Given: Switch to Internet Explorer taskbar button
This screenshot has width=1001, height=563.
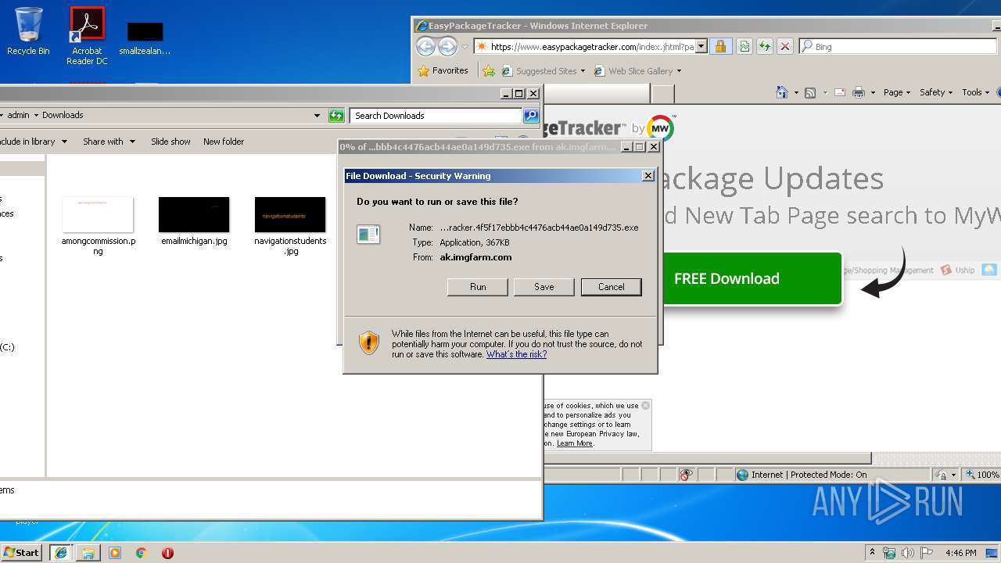Looking at the screenshot, I should pyautogui.click(x=61, y=553).
